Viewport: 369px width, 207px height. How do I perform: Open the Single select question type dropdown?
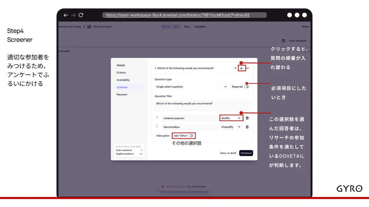click(191, 87)
